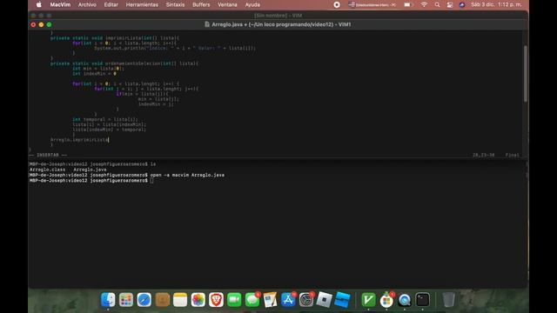The width and height of the screenshot is (557, 313).
Task: Open Spotlight search from menu bar
Action: pyautogui.click(x=437, y=4)
